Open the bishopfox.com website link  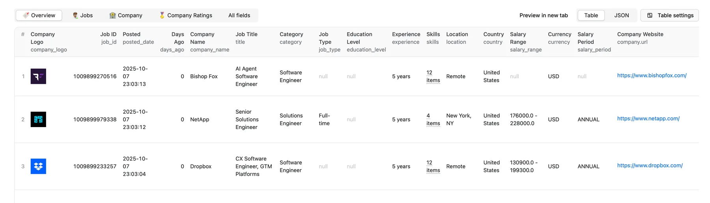pos(652,76)
